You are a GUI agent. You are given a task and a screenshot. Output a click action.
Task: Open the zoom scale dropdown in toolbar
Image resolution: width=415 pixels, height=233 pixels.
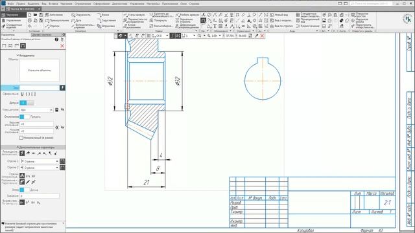point(220,36)
